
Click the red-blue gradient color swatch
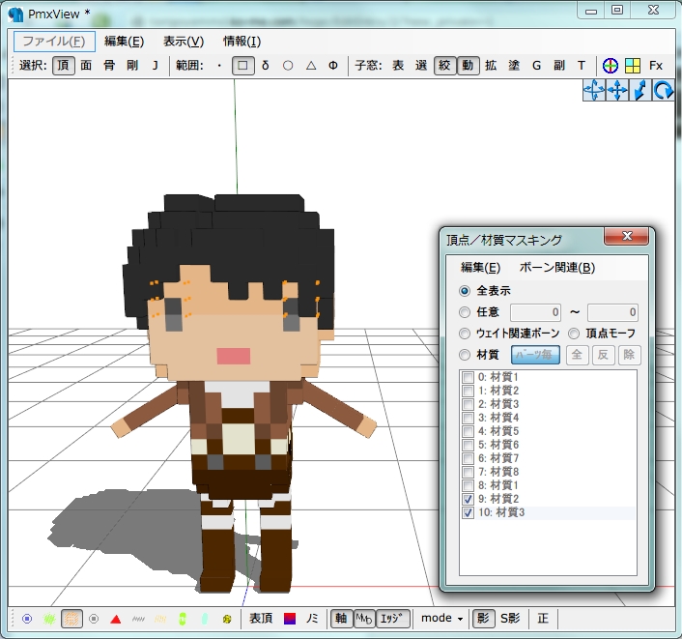290,619
